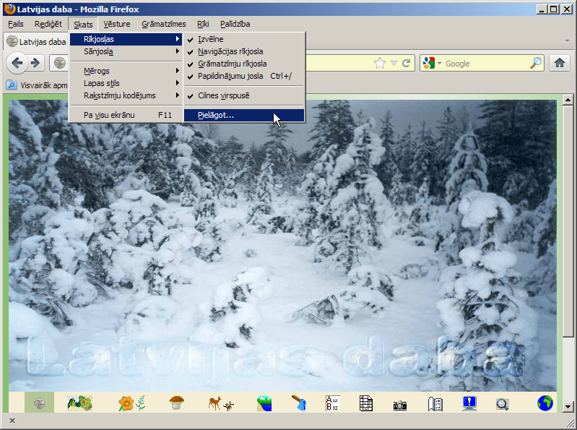Open the Latvia map icon in bottom bar
Viewport: 577px width, 430px height.
pyautogui.click(x=80, y=403)
